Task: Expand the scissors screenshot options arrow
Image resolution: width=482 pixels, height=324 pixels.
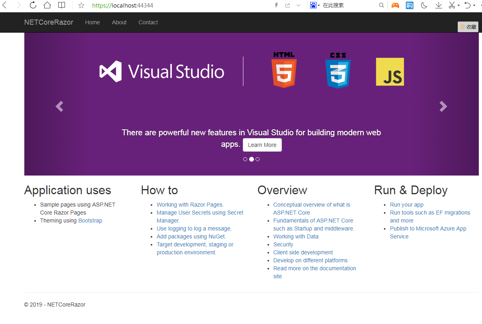Action: (x=458, y=6)
